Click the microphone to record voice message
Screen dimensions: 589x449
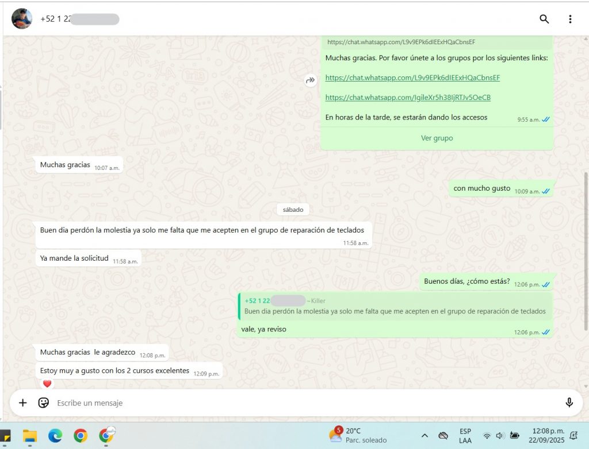(569, 402)
